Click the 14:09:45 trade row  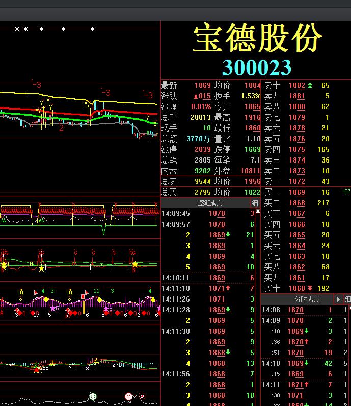(208, 213)
